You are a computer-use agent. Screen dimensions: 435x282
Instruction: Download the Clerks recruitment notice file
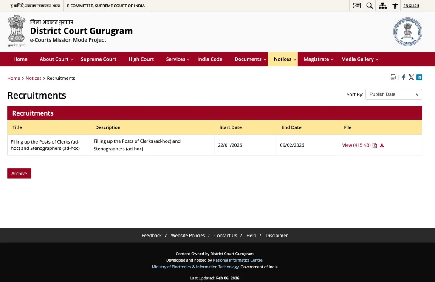pos(381,145)
